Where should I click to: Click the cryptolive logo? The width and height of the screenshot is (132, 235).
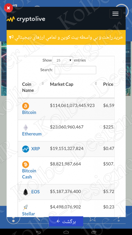pyautogui.click(x=26, y=19)
